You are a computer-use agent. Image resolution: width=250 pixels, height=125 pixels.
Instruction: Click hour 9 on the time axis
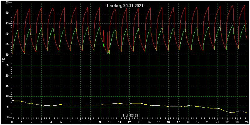[100, 122]
